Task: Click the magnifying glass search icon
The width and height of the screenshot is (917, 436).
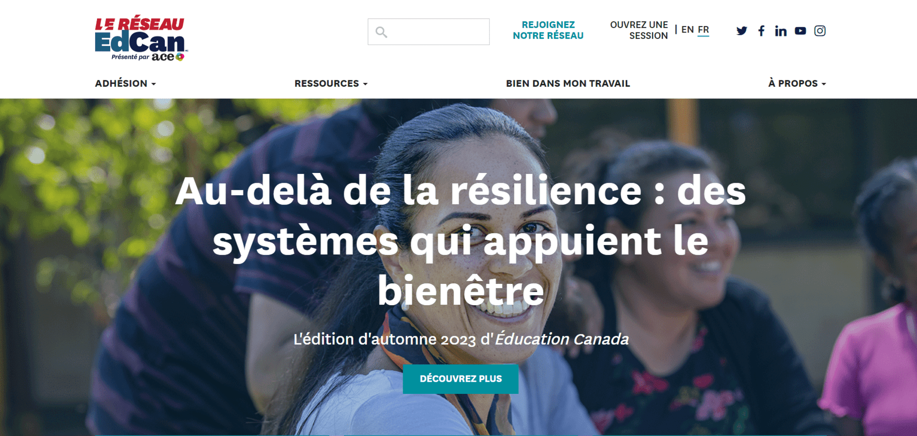Action: coord(381,32)
